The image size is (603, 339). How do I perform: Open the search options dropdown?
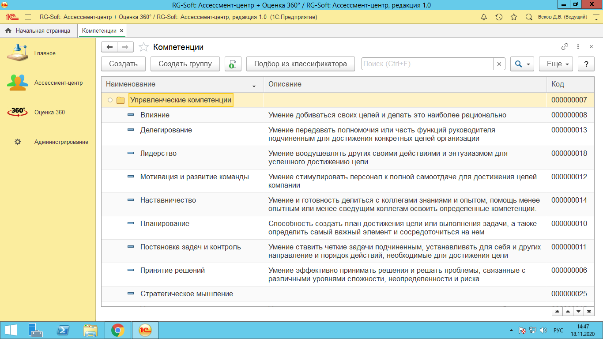pyautogui.click(x=523, y=64)
